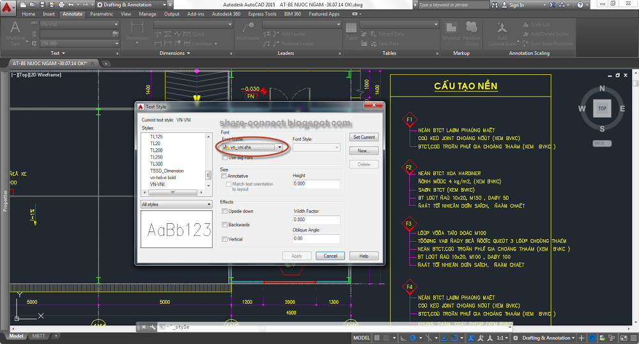Click the Table tool icon
This screenshot has width=639, height=344.
(x=351, y=27)
